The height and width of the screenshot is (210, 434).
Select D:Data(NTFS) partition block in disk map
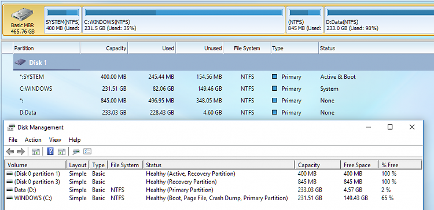[379, 20]
